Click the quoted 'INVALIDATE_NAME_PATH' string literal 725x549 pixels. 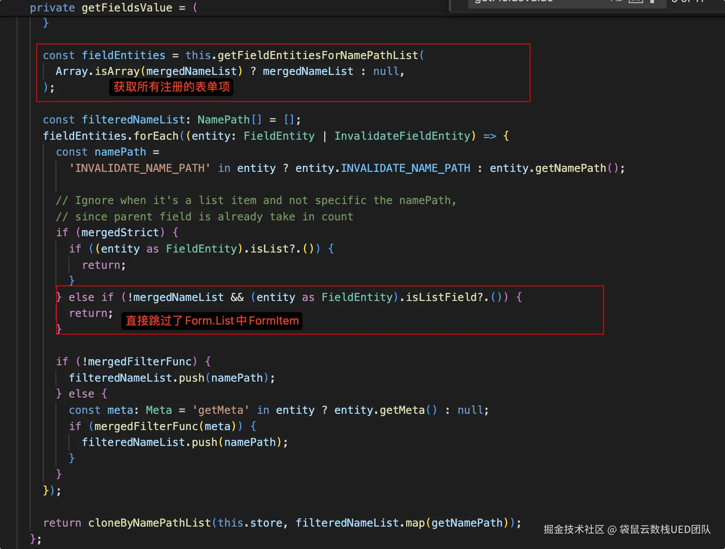(139, 168)
